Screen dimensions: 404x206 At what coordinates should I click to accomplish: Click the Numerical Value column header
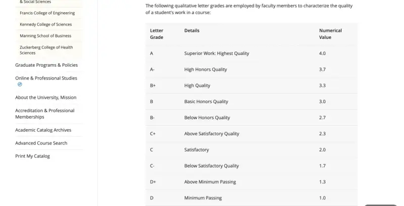click(x=330, y=34)
